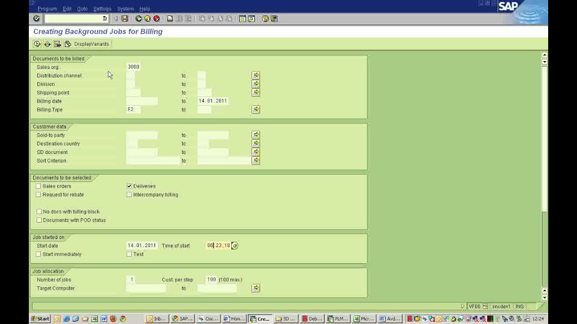Click the yellow Exit arrow icon
The image size is (577, 324).
pos(147,18)
